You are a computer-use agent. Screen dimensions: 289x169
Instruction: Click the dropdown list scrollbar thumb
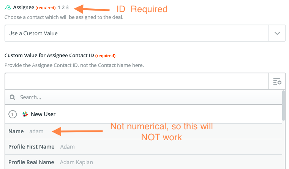[x=284, y=105]
